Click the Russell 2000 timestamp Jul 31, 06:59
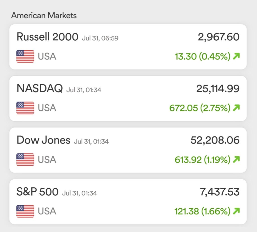Image resolution: width=257 pixels, height=232 pixels. click(100, 38)
